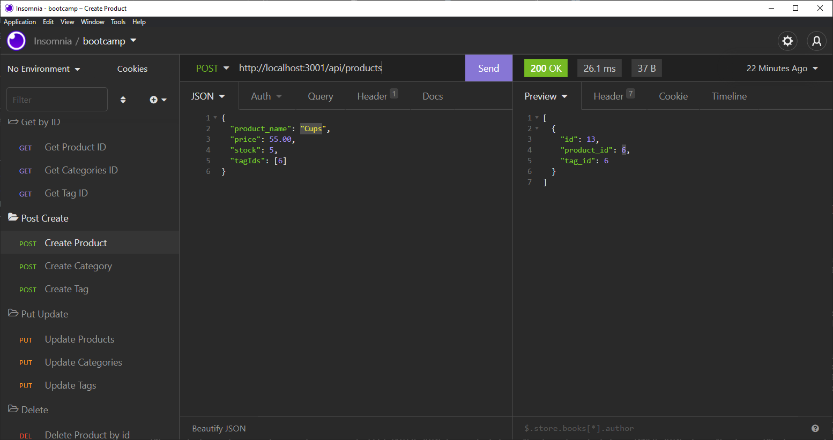Click the 200 OK status tag
Screen dimensions: 833x440
click(x=546, y=69)
